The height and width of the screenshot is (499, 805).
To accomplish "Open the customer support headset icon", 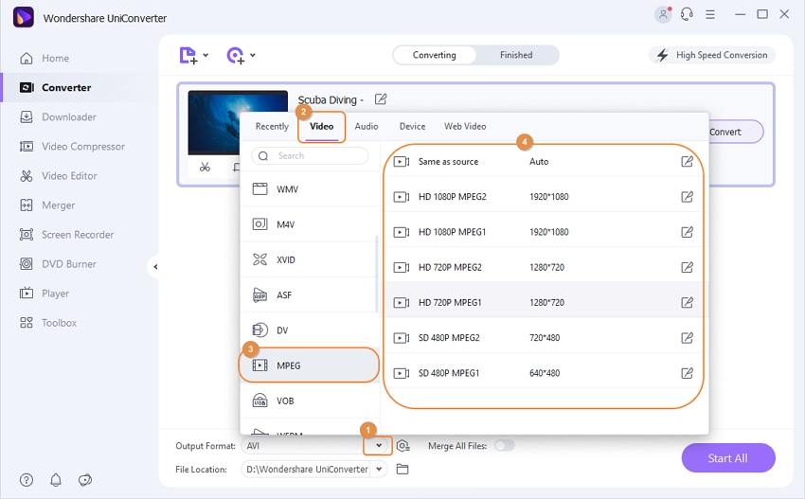I will pyautogui.click(x=687, y=14).
